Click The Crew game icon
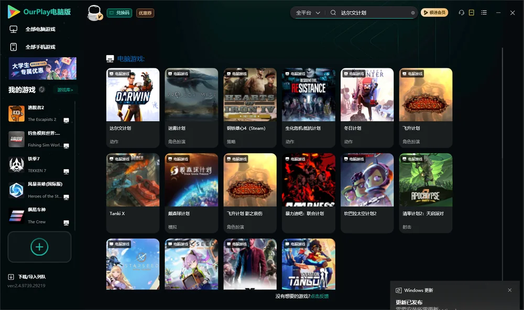The height and width of the screenshot is (310, 524). (16, 216)
